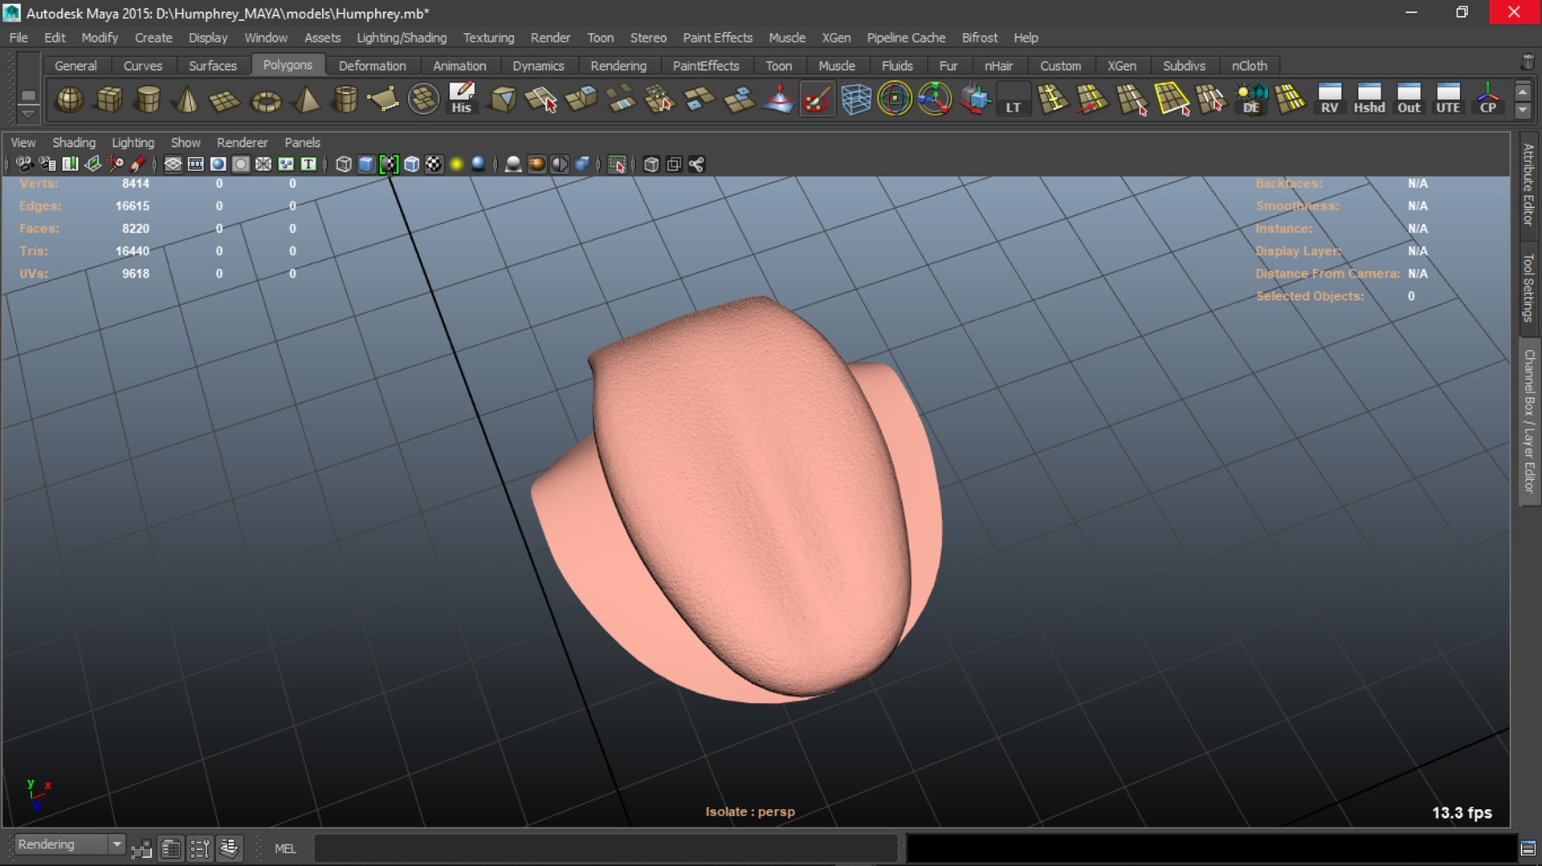Open camera attributes from panel toolbar
This screenshot has width=1542, height=866.
[x=47, y=165]
